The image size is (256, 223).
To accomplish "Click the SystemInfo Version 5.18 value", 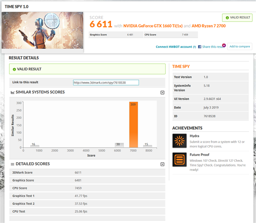I will (x=207, y=86).
